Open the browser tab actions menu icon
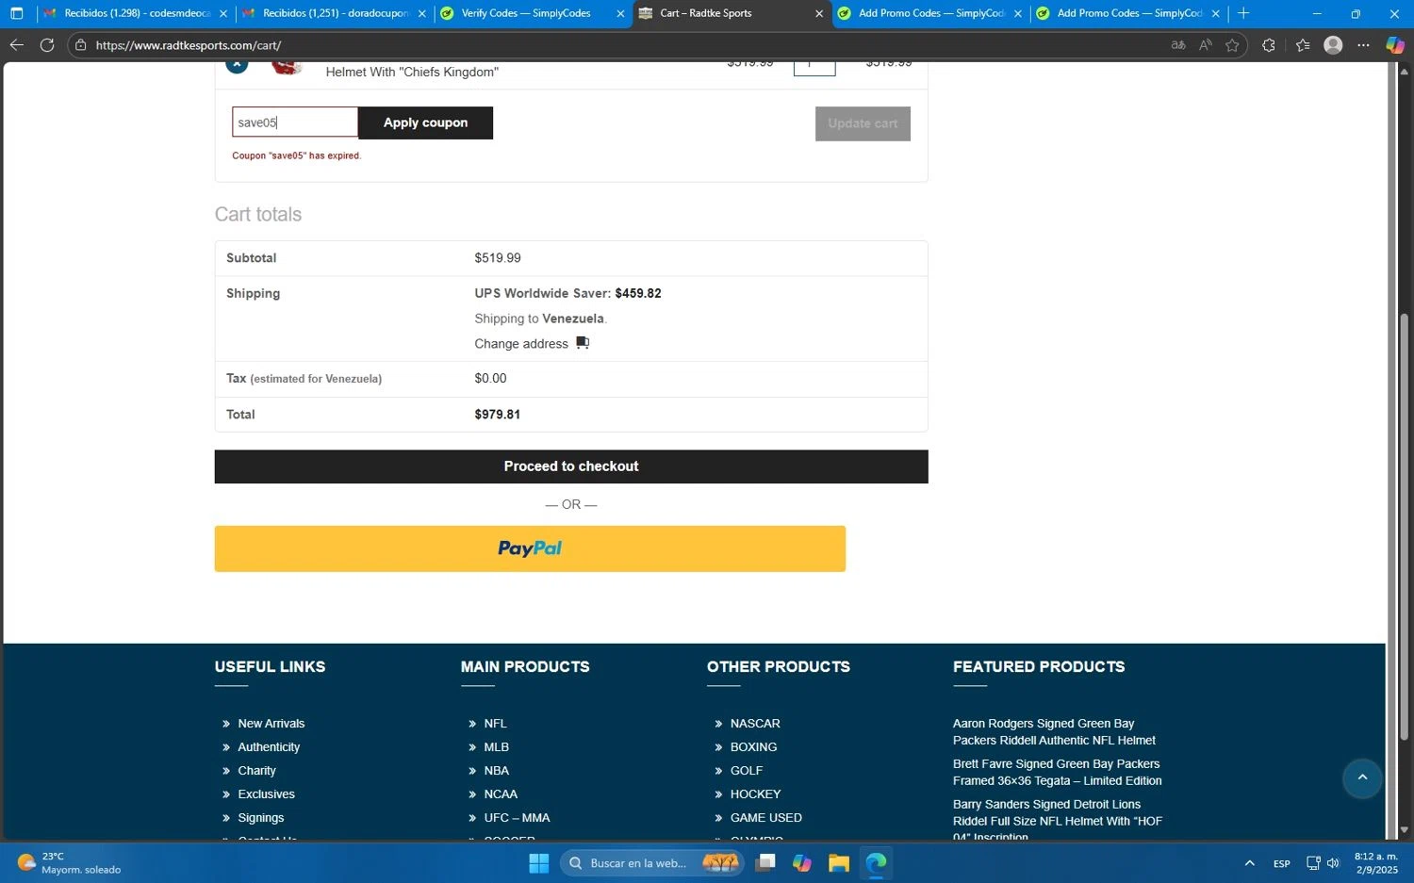 pyautogui.click(x=16, y=13)
